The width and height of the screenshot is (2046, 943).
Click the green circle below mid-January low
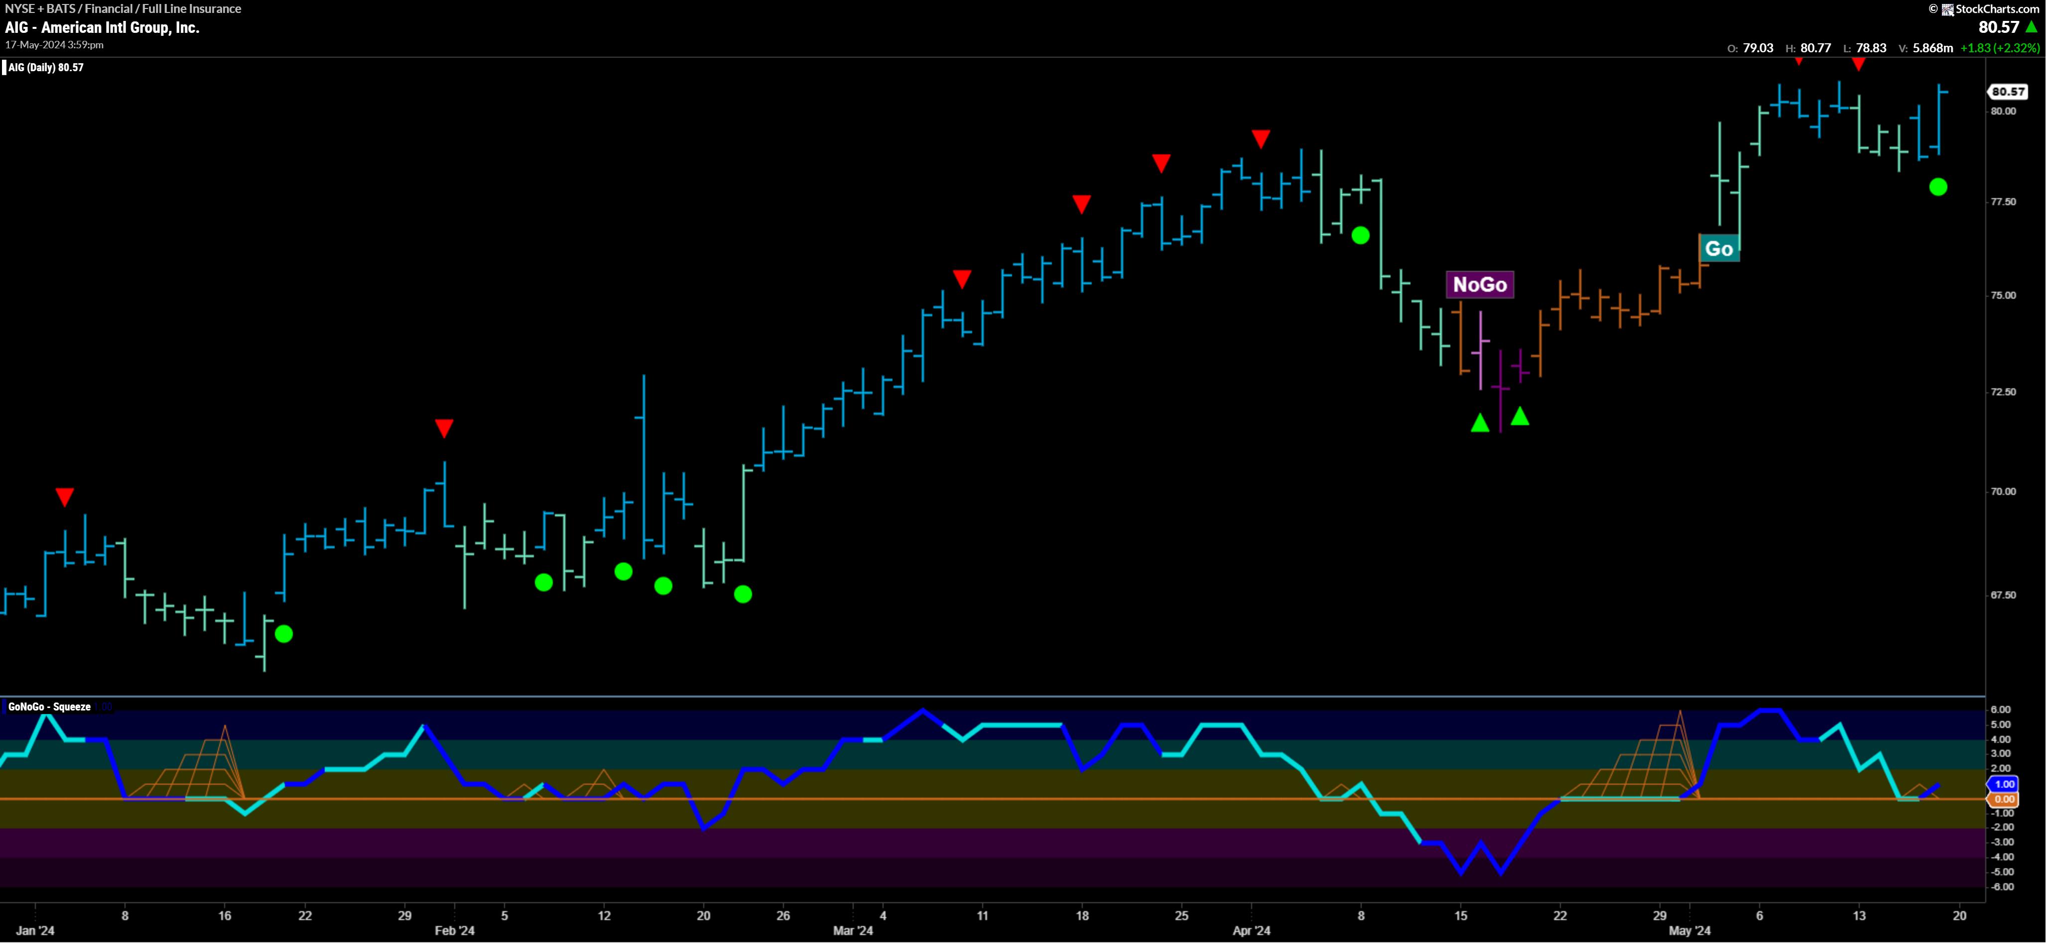click(x=283, y=633)
